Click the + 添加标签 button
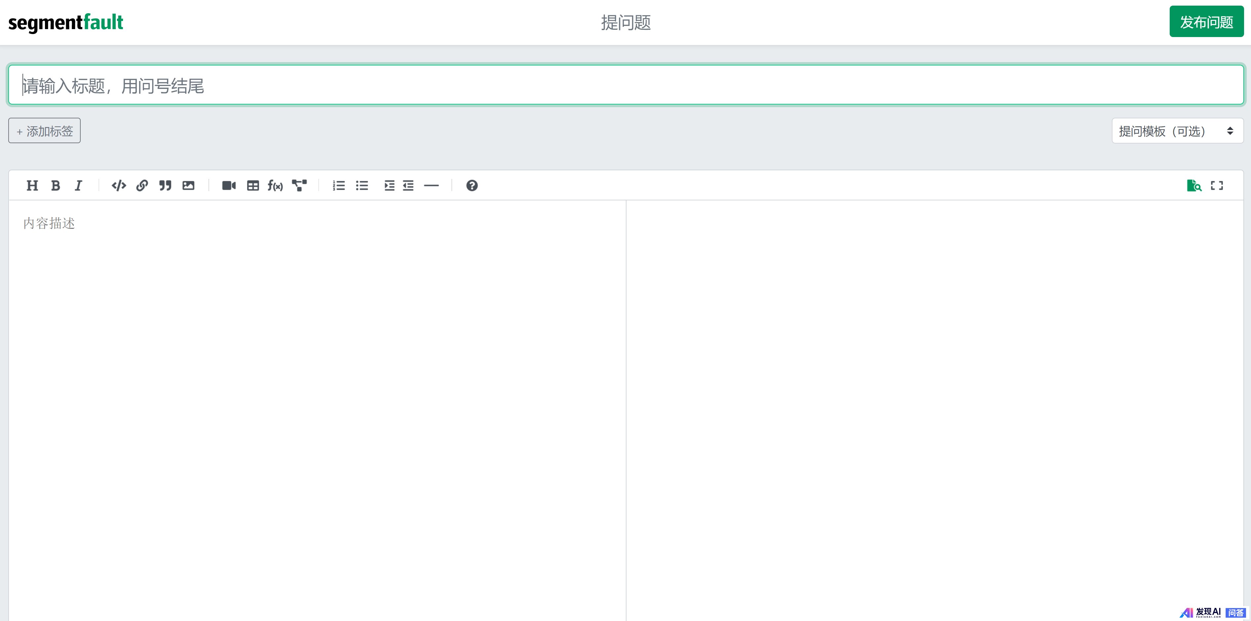This screenshot has width=1251, height=621. tap(44, 131)
